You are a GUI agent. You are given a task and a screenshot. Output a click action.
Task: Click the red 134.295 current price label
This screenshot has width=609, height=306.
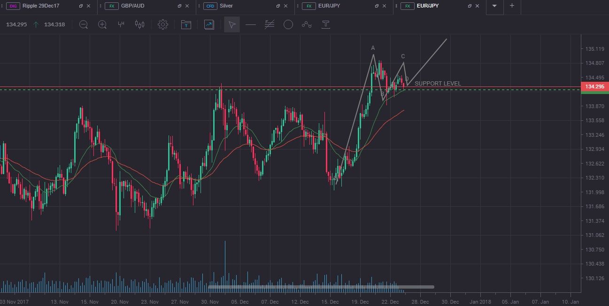click(x=595, y=86)
